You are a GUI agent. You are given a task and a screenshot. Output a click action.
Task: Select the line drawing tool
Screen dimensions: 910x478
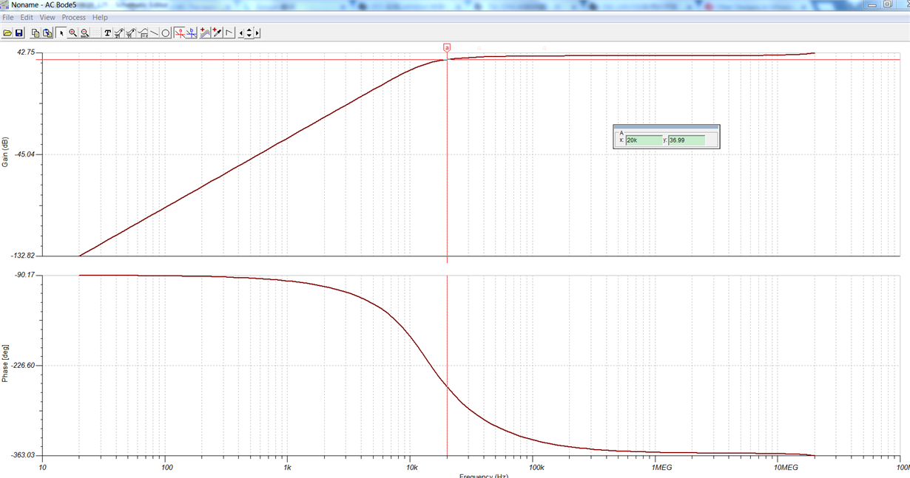154,33
